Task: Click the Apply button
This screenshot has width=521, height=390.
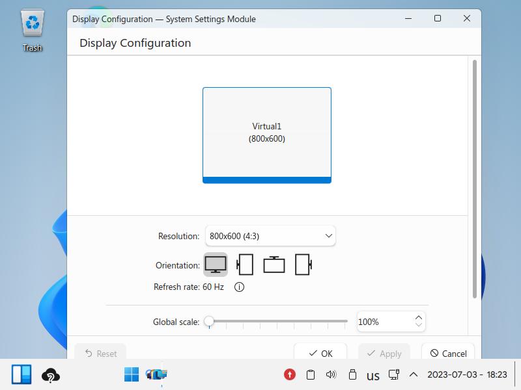Action: click(x=384, y=352)
